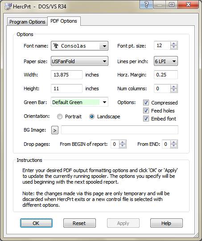
Task: Select Portrait orientation
Action: point(60,116)
